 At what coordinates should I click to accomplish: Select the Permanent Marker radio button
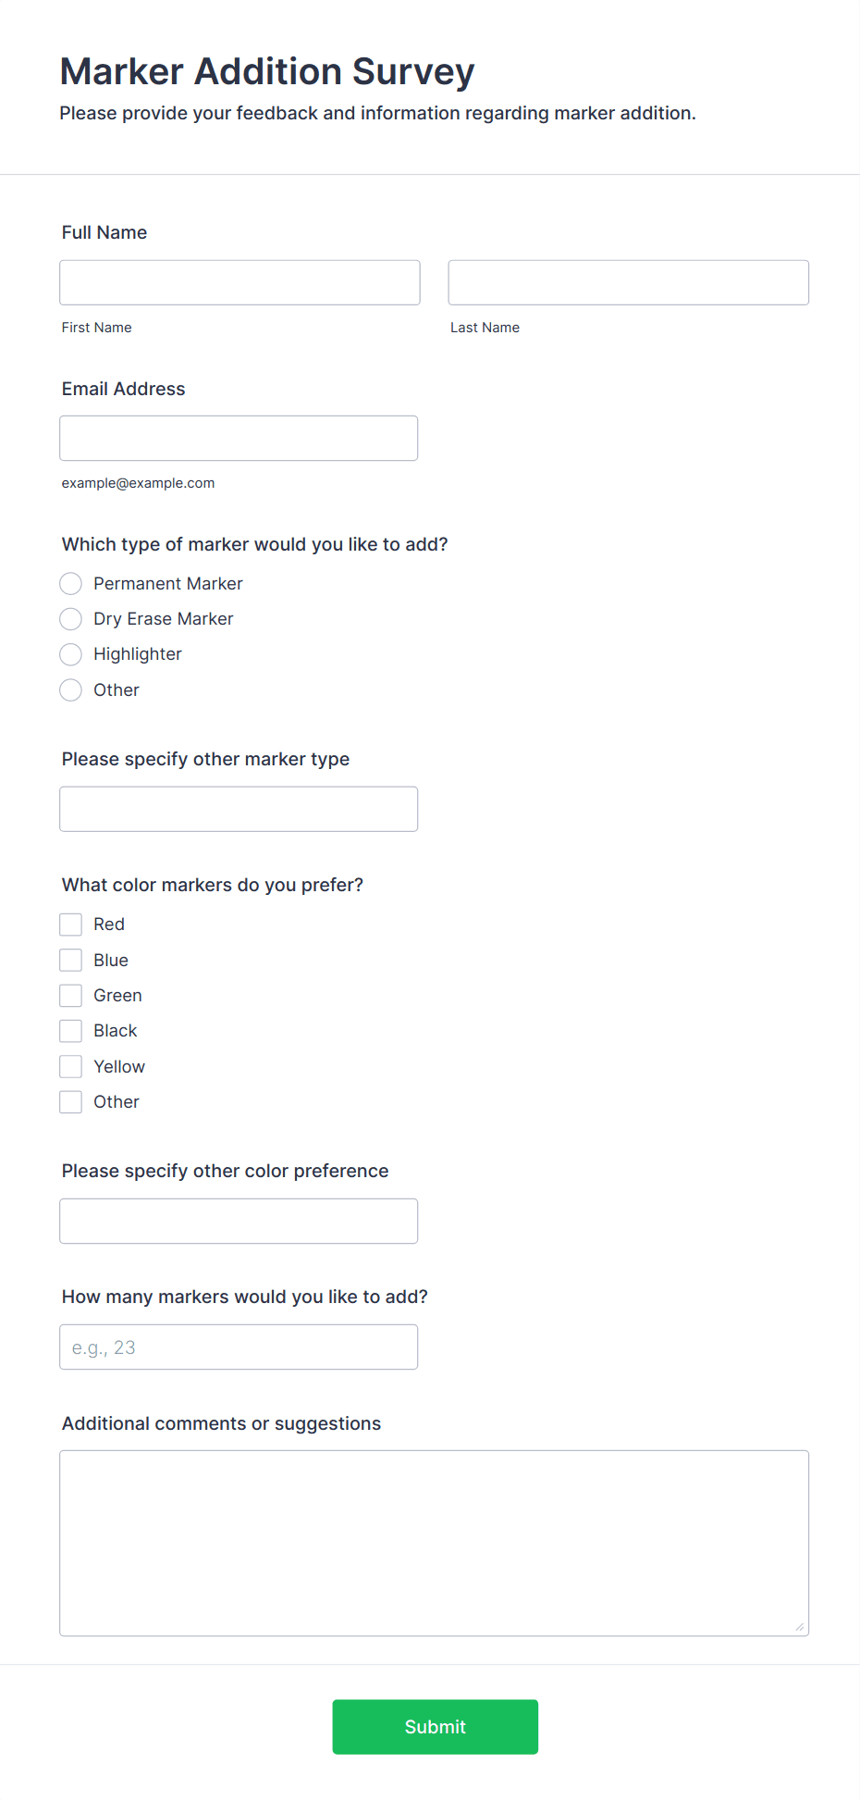click(x=70, y=583)
